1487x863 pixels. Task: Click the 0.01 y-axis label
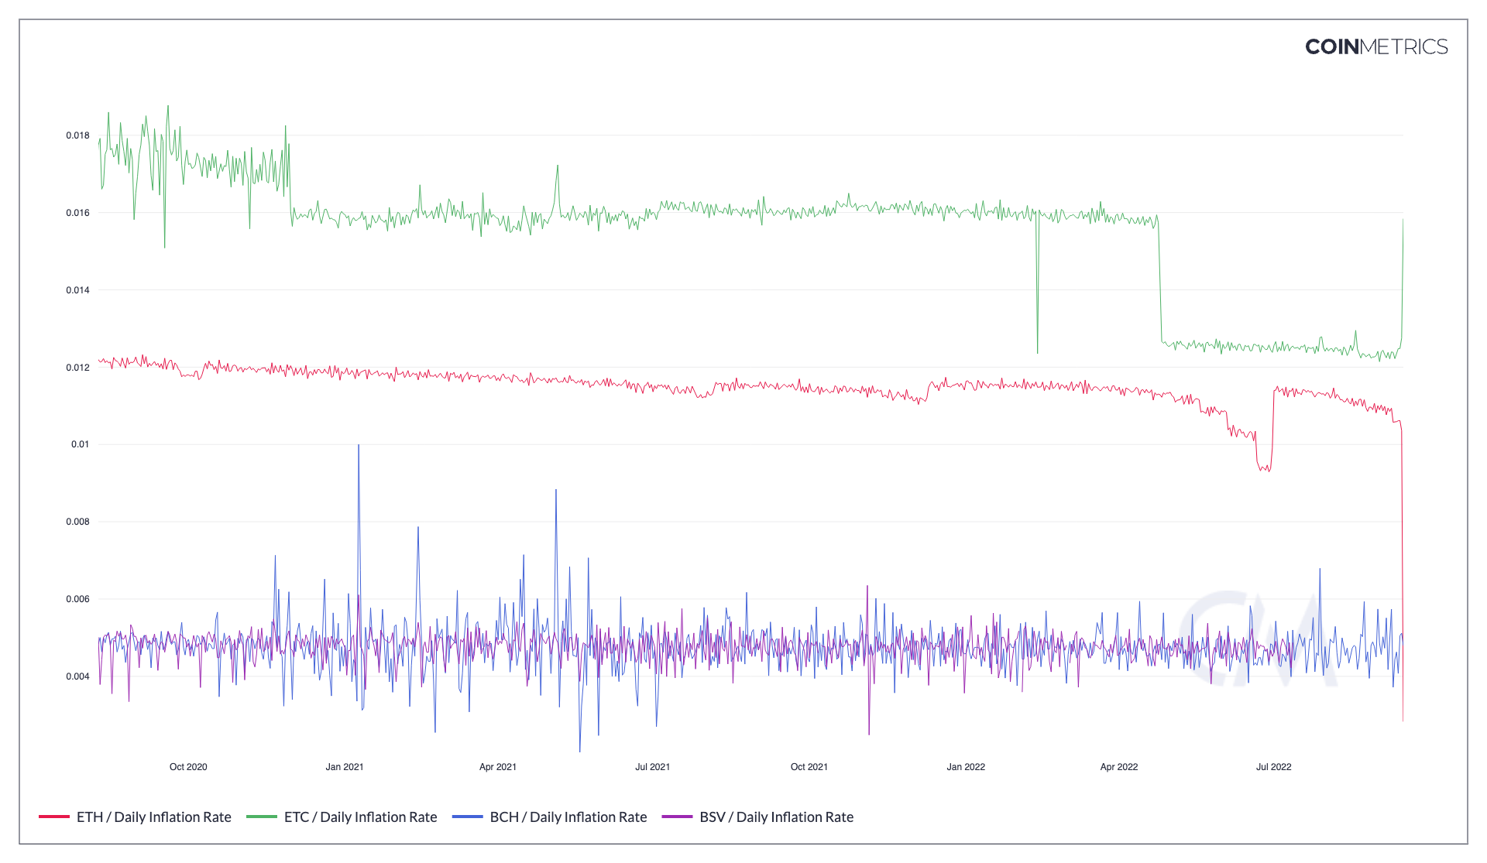point(80,444)
